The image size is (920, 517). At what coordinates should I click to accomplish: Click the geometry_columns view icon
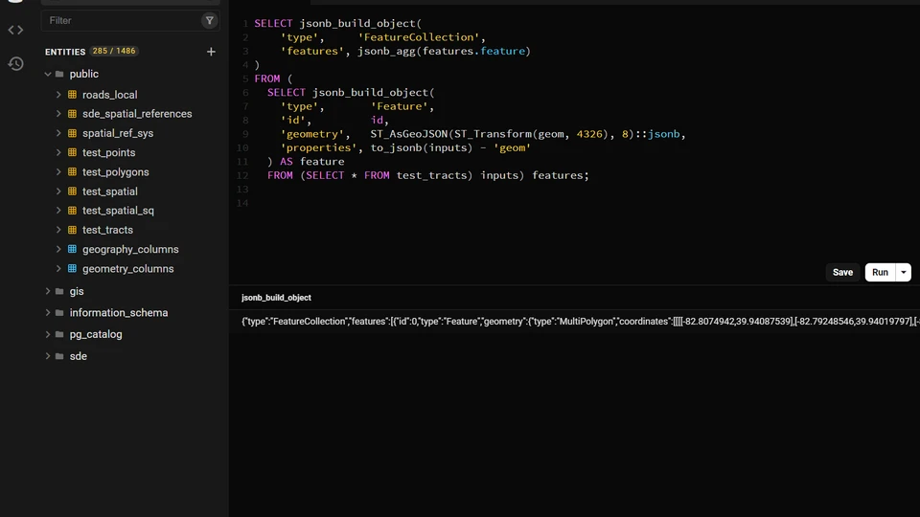coord(72,268)
